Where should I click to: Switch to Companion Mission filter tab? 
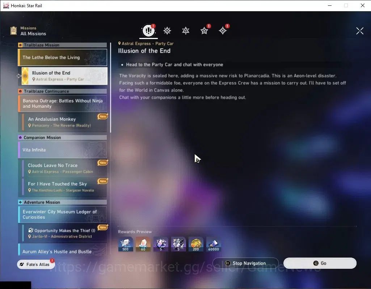[x=204, y=30]
